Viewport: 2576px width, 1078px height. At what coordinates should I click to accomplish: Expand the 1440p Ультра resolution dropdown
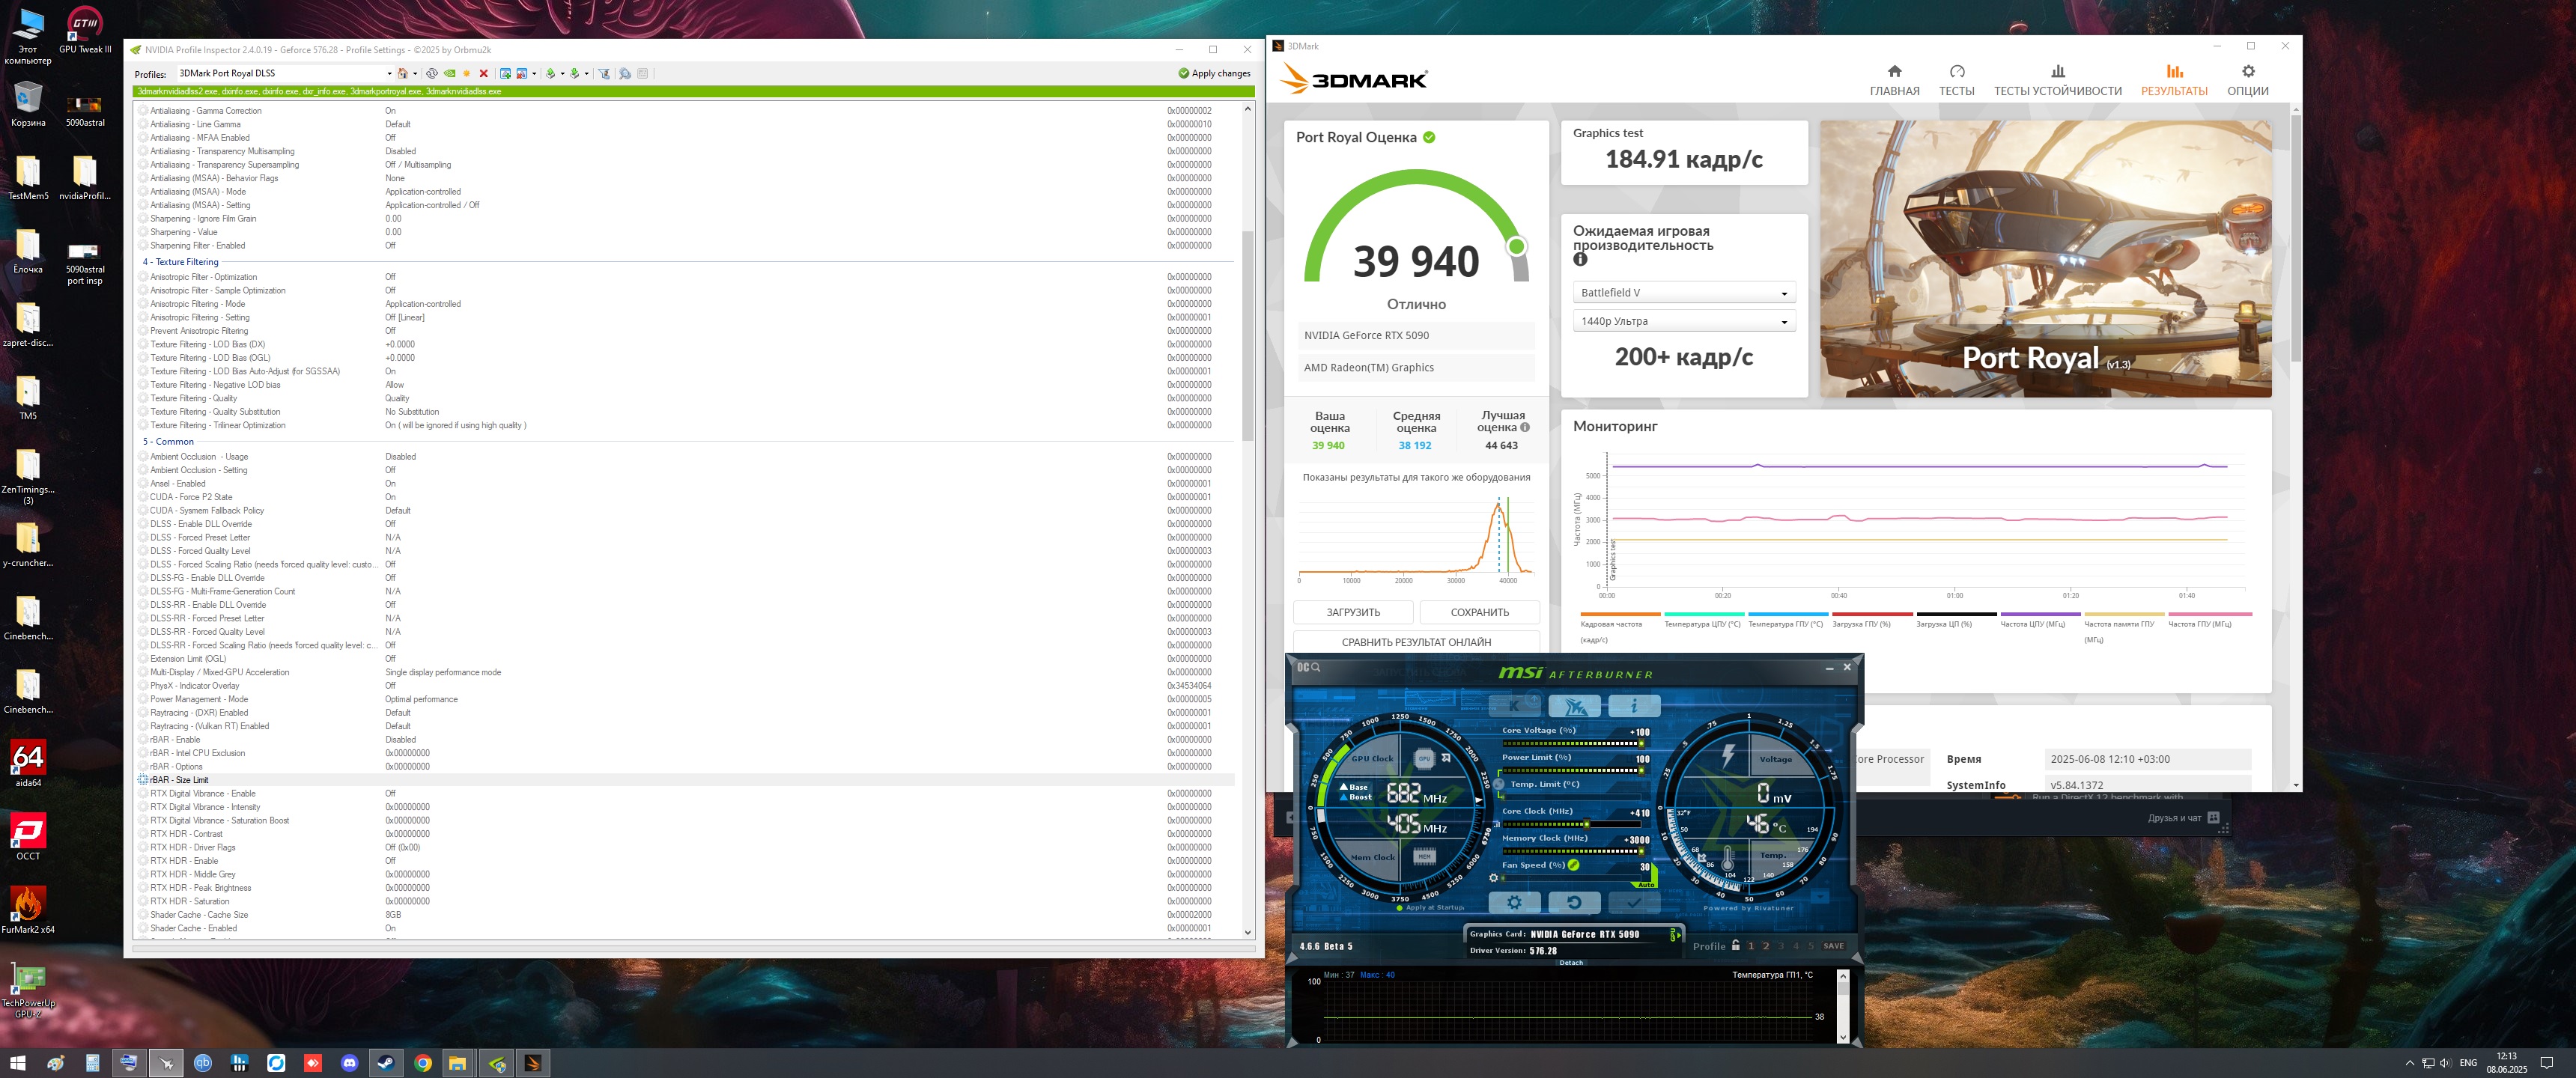(1683, 321)
